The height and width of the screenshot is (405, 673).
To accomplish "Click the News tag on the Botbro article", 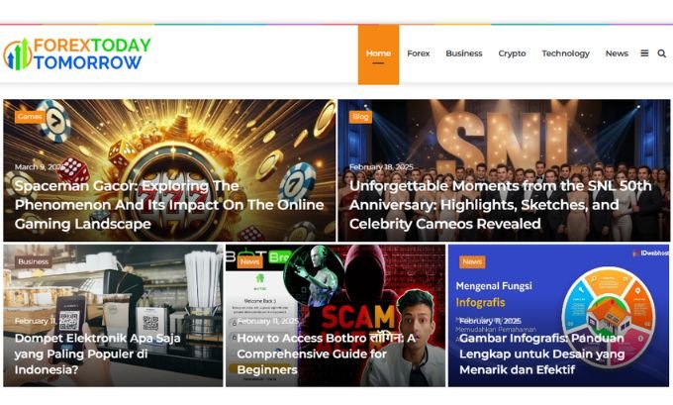I will click(x=249, y=261).
